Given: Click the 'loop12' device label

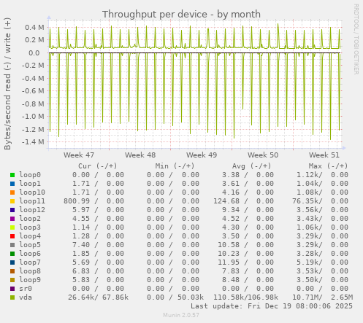Looking at the screenshot, I should (32, 210).
